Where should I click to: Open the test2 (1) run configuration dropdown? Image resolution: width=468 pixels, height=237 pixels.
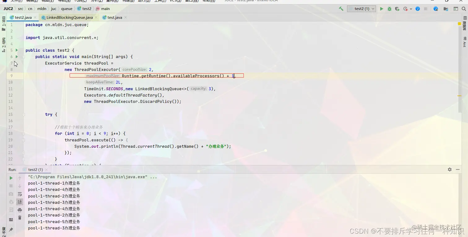pyautogui.click(x=361, y=9)
